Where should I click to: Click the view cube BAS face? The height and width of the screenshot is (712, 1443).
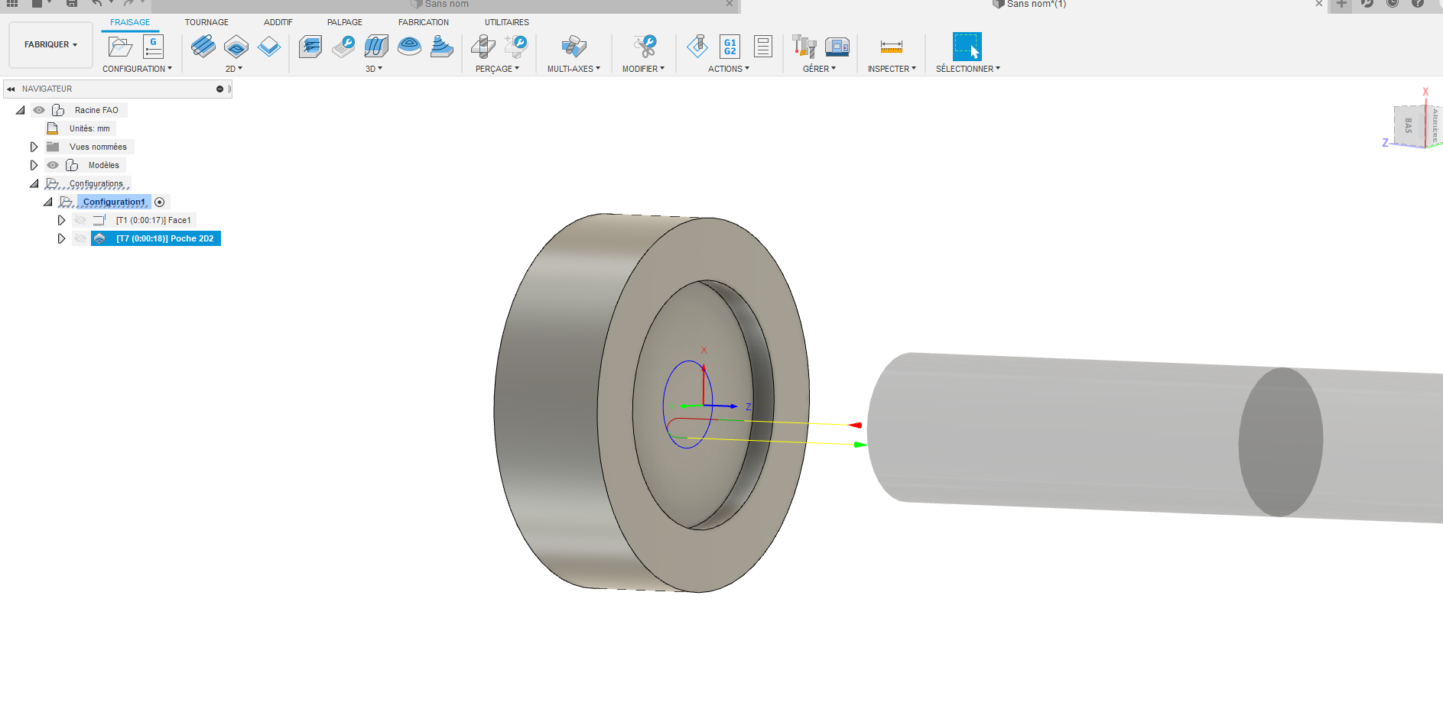pyautogui.click(x=1409, y=125)
